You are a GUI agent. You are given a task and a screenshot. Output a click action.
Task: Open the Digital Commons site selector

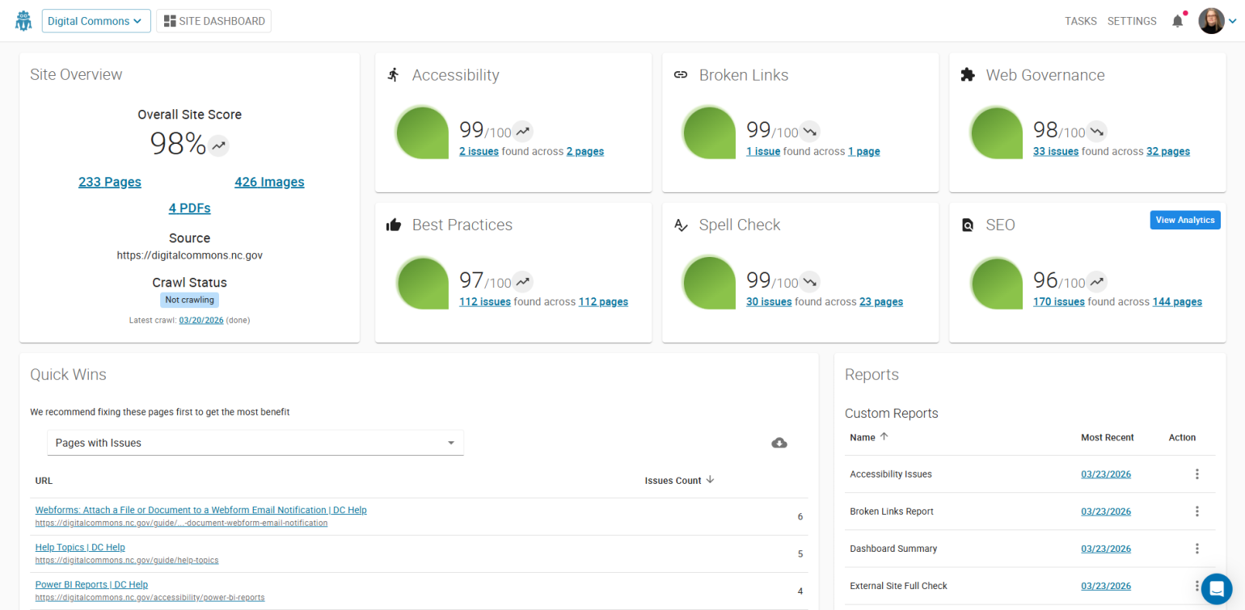(x=95, y=20)
